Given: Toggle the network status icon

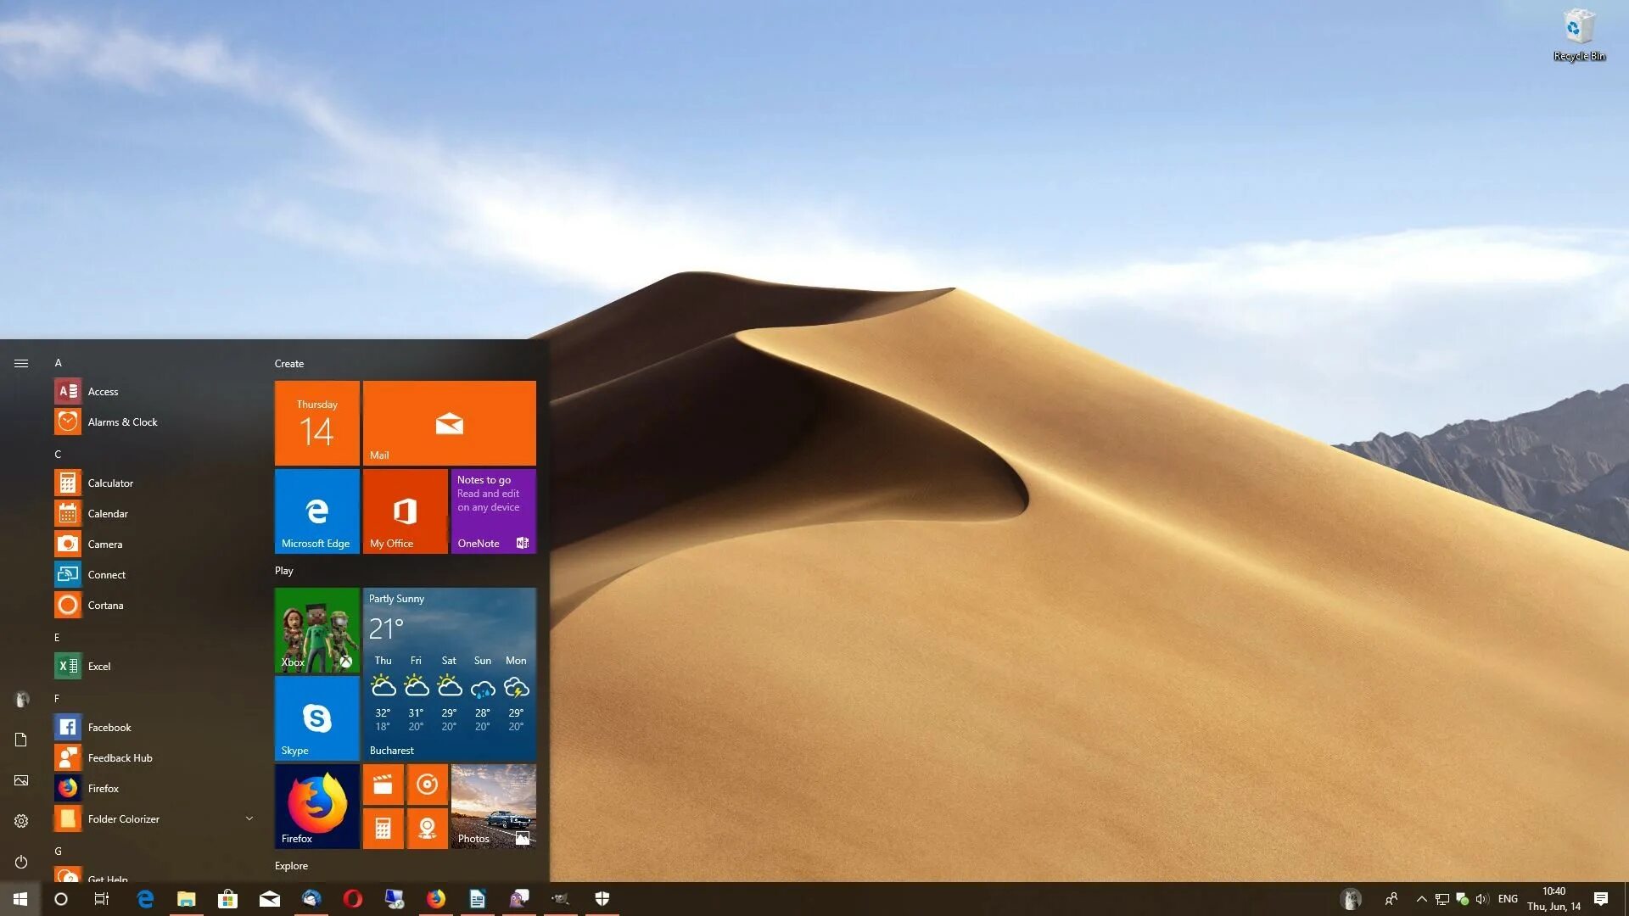Looking at the screenshot, I should 1442,898.
